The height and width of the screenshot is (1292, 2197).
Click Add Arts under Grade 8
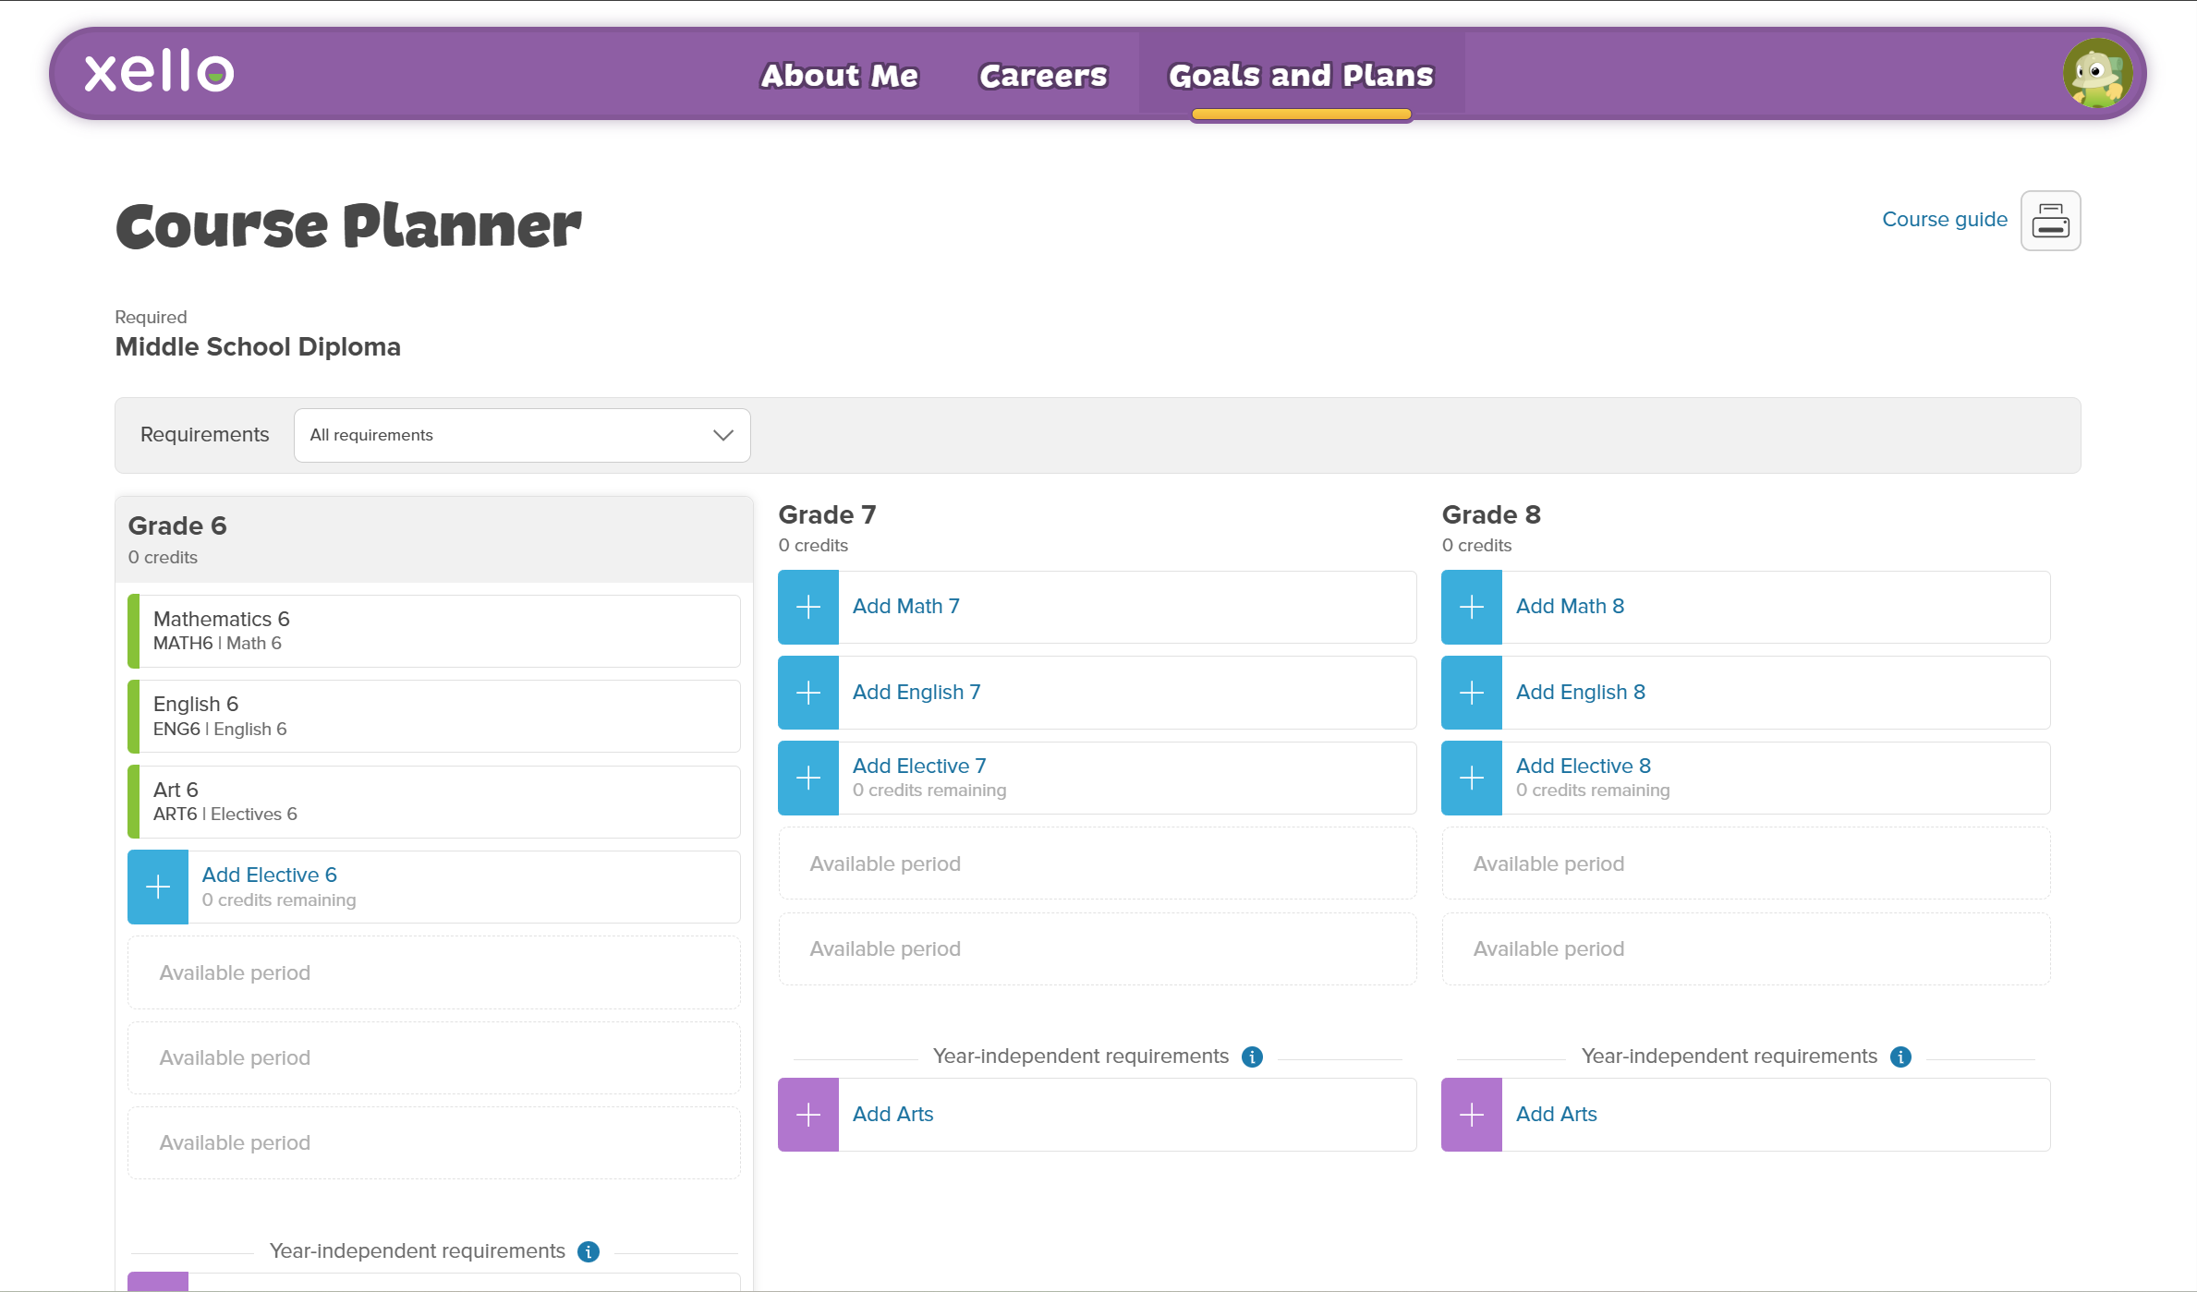click(1556, 1115)
